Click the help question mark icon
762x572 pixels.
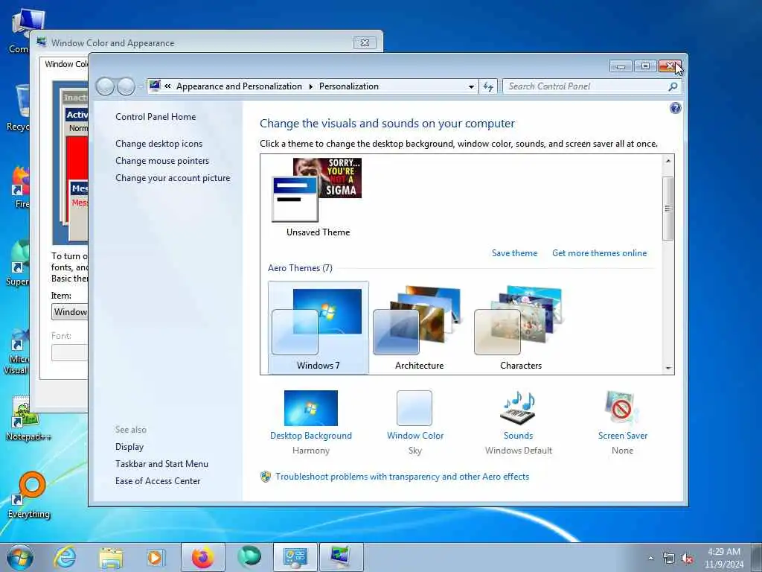point(675,108)
